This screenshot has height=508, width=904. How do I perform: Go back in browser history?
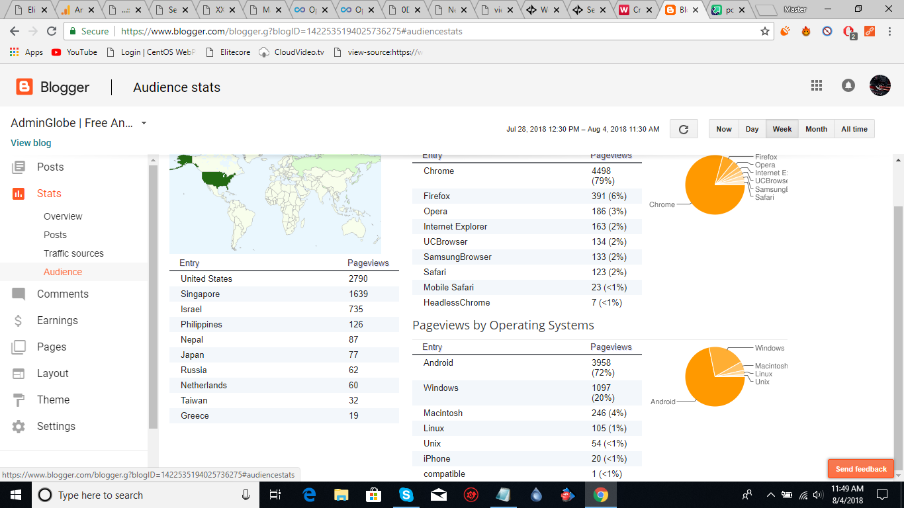(x=15, y=31)
